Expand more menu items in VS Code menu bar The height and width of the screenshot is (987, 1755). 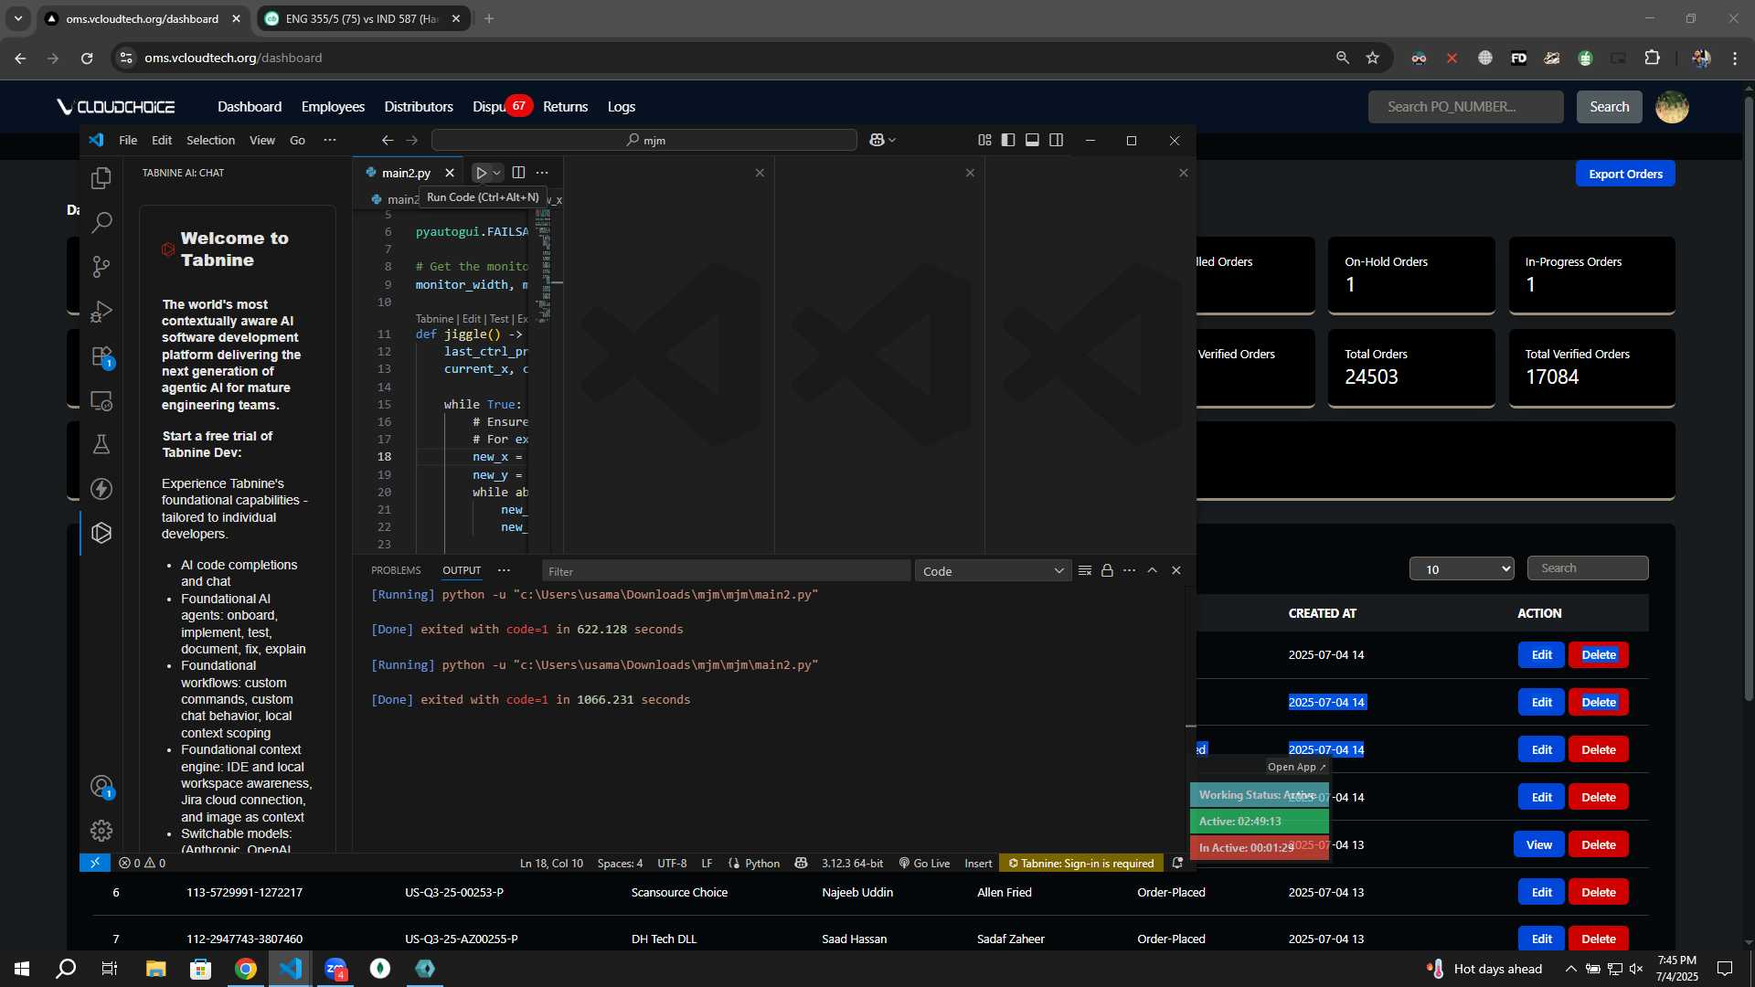pyautogui.click(x=330, y=140)
